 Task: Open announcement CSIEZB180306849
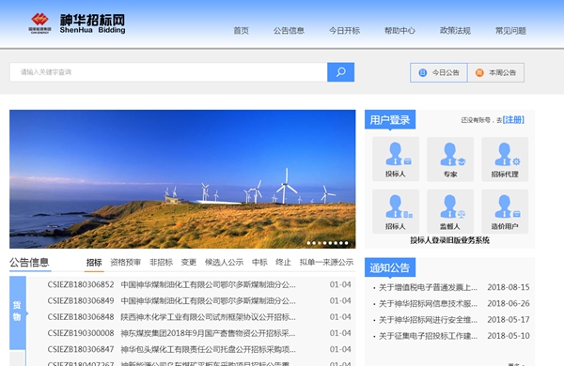point(199,300)
